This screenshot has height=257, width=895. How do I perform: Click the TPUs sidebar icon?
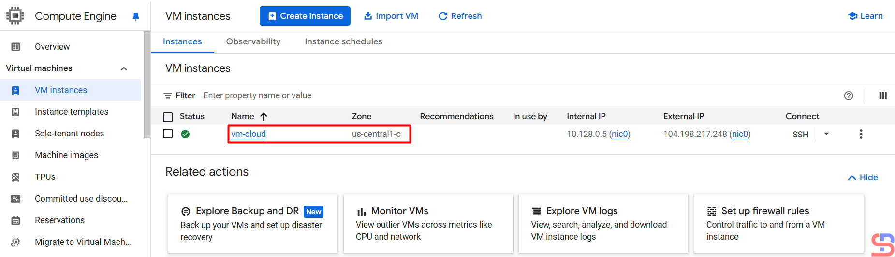point(15,177)
